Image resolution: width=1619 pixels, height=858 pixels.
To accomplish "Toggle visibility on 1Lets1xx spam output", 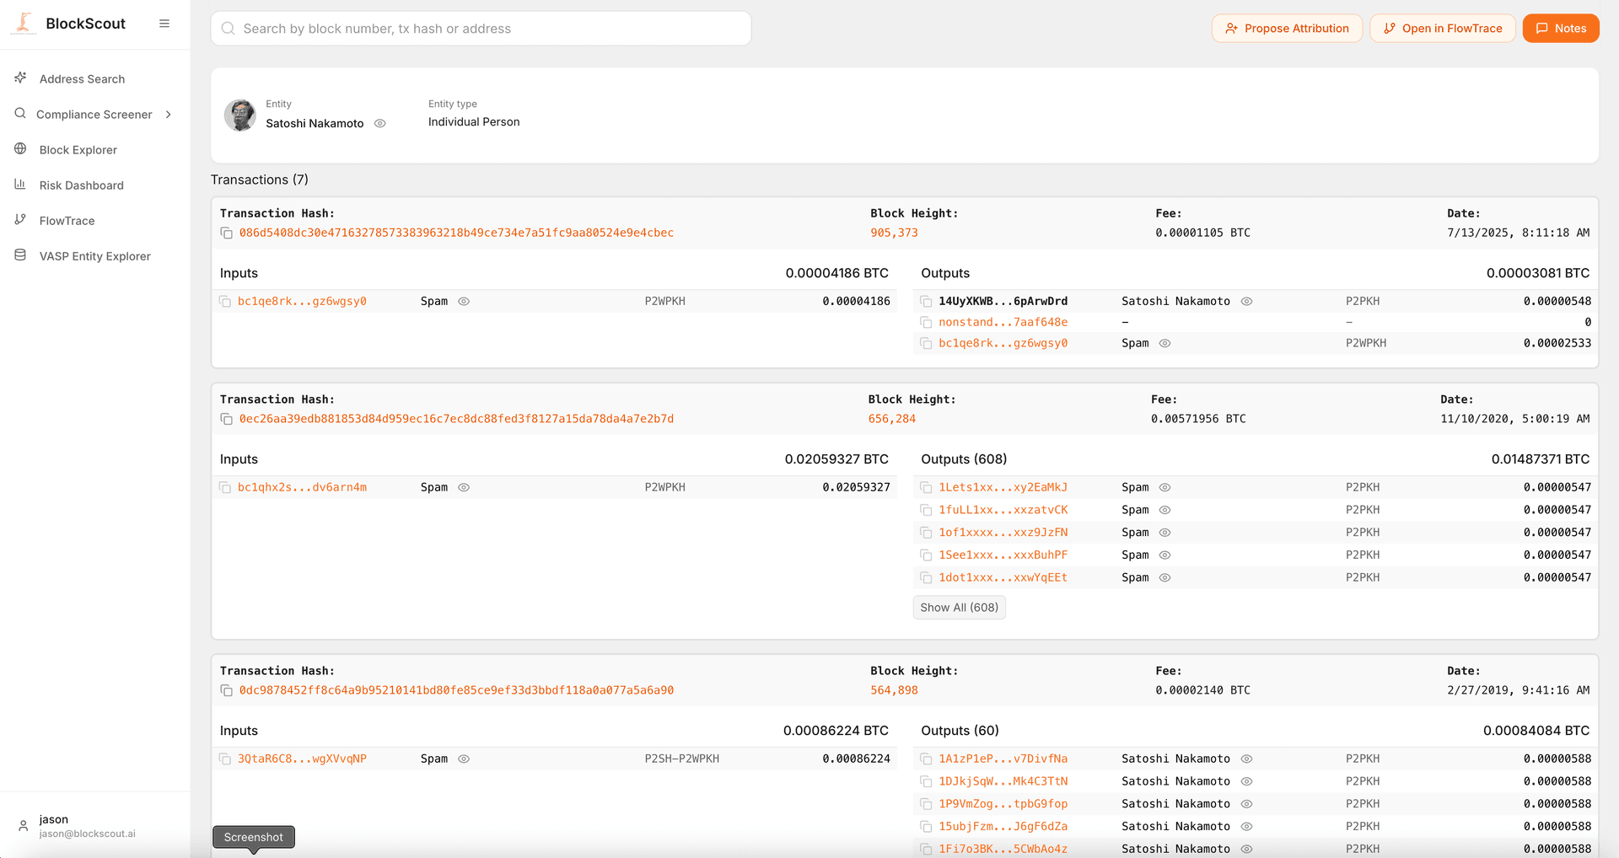I will point(1165,487).
